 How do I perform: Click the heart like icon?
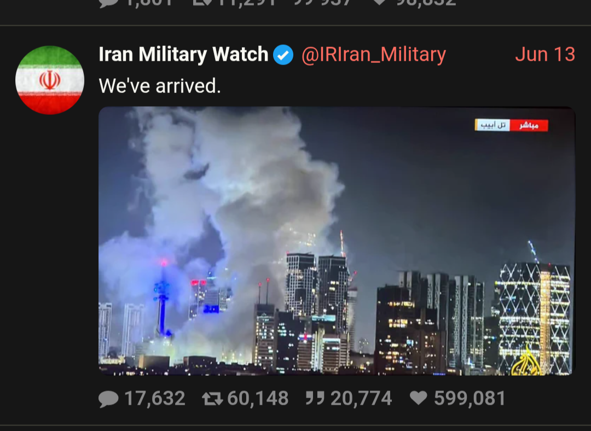tap(419, 398)
